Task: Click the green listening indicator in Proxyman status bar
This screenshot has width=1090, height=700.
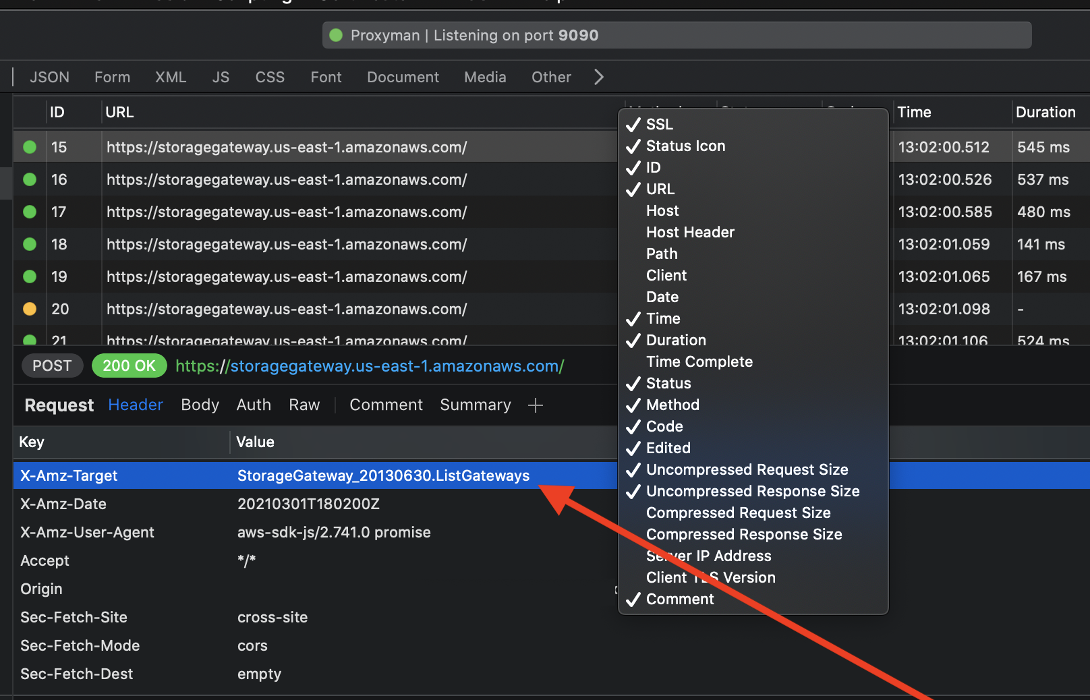Action: [x=336, y=35]
